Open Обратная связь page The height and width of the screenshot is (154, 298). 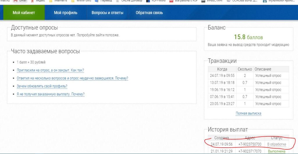pyautogui.click(x=149, y=13)
